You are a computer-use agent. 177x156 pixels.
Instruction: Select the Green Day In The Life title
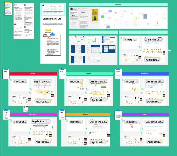coord(52,19)
